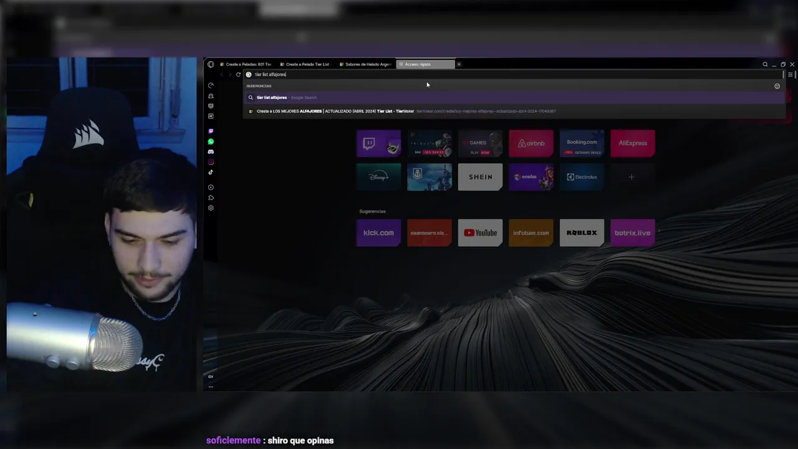
Task: Switch to 'Create a Peladas: 801 Tier' tab
Action: 246,64
